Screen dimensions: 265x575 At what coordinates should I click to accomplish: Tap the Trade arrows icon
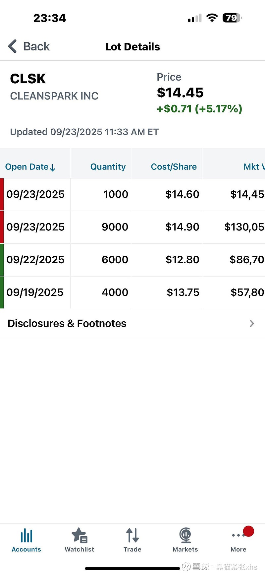pyautogui.click(x=132, y=535)
